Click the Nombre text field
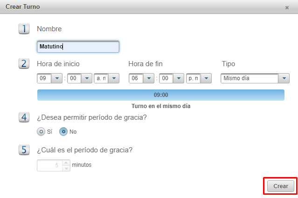This screenshot has width=298, height=198. pyautogui.click(x=78, y=47)
